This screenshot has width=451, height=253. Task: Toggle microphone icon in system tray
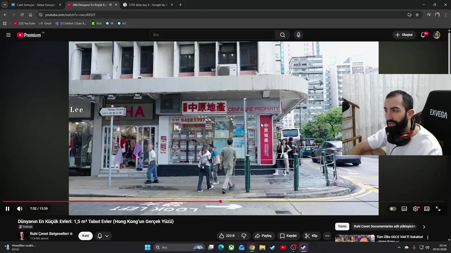pos(414,247)
